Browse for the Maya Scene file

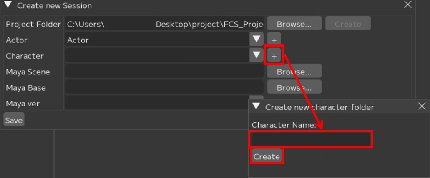pyautogui.click(x=294, y=72)
